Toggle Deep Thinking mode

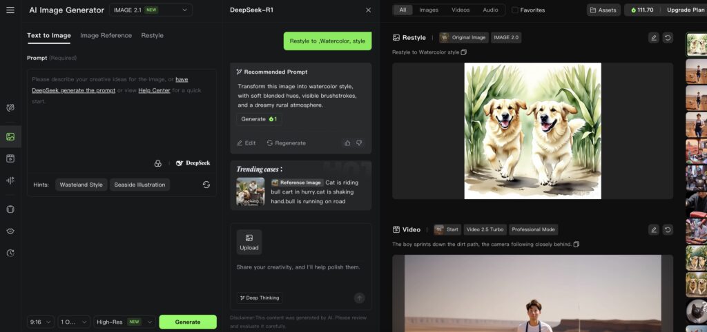(259, 298)
